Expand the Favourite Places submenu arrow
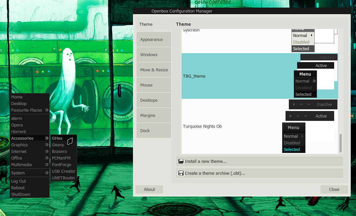356x216 pixels. pos(47,110)
